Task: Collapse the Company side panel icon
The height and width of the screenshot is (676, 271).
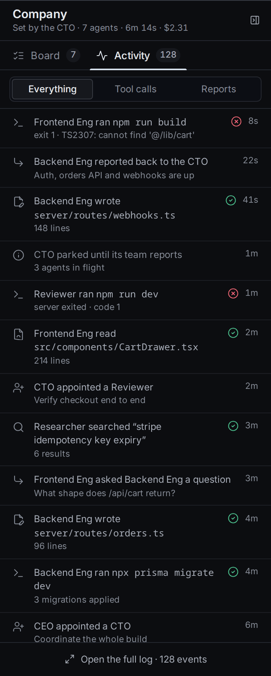Action: 255,20
